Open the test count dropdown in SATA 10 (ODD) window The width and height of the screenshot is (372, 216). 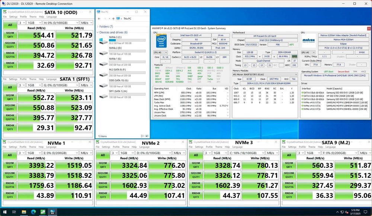tap(22, 23)
